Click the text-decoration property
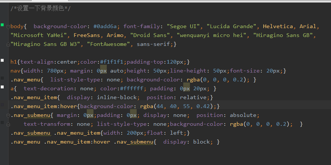The height and width of the screenshot is (165, 331). pos(49,89)
